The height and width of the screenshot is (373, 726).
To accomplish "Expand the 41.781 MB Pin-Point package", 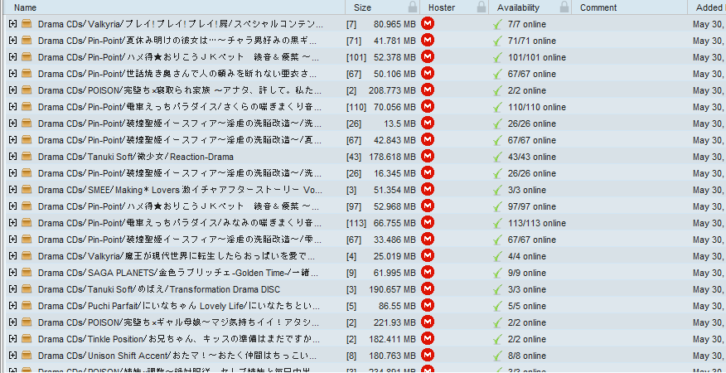I will tap(12, 41).
